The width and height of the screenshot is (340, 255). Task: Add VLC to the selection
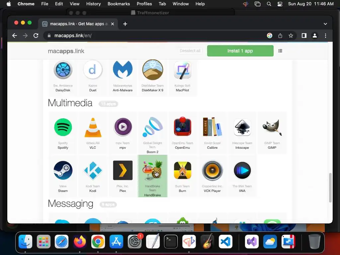point(93,133)
